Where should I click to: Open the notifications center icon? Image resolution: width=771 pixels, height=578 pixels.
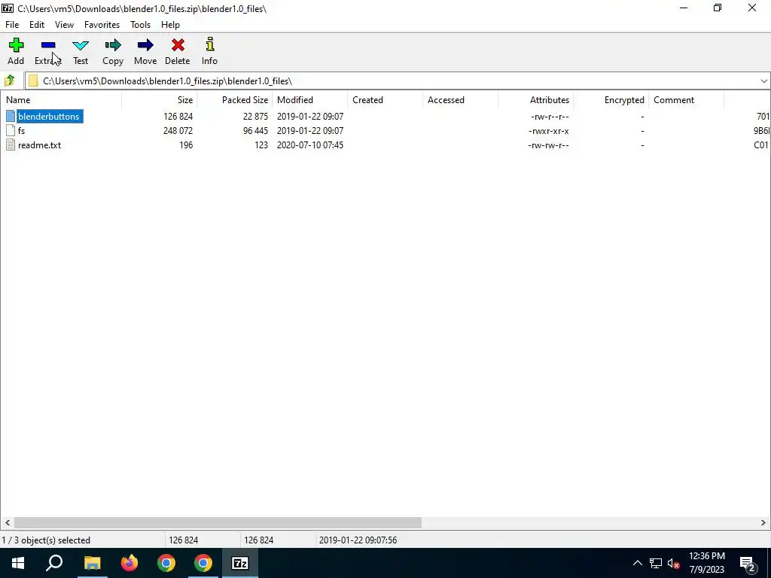click(748, 563)
